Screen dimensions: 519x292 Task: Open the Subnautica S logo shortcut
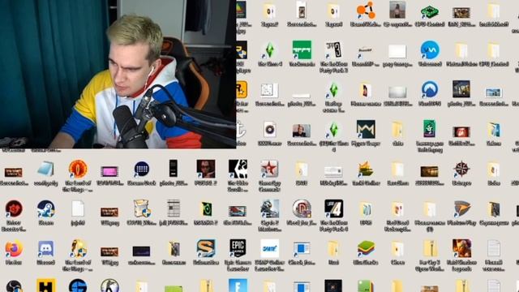[x=205, y=249]
